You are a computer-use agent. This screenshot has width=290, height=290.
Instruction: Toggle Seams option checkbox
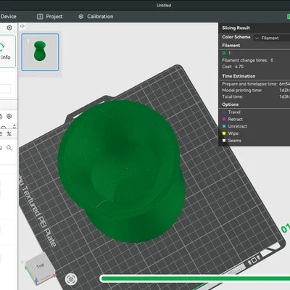(x=224, y=141)
